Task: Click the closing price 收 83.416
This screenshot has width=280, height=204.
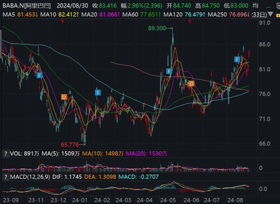Action: coord(105,6)
